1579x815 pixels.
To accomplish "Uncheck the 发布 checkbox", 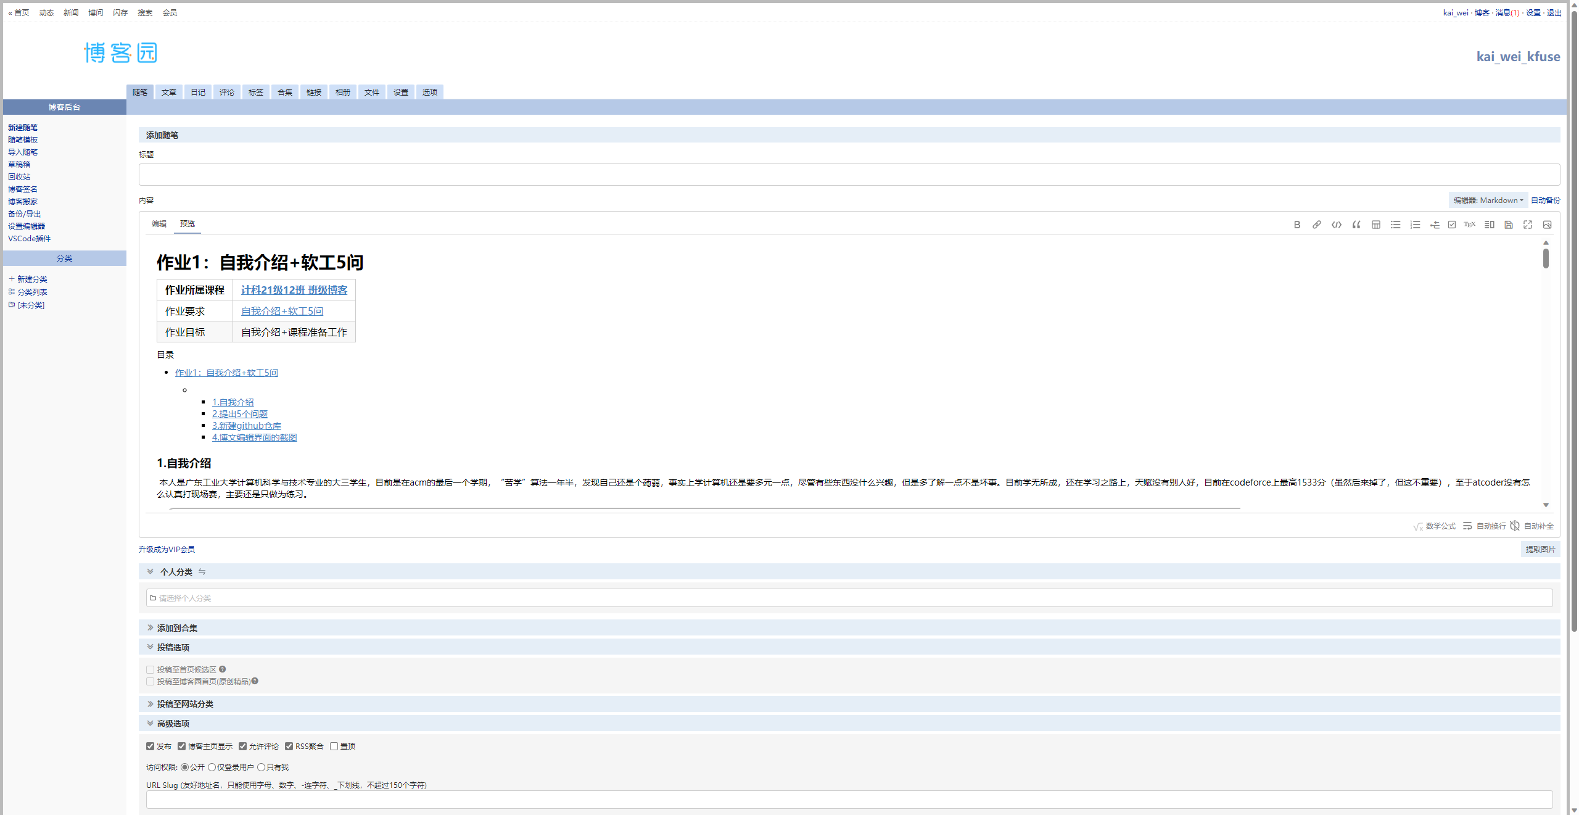I will click(150, 747).
